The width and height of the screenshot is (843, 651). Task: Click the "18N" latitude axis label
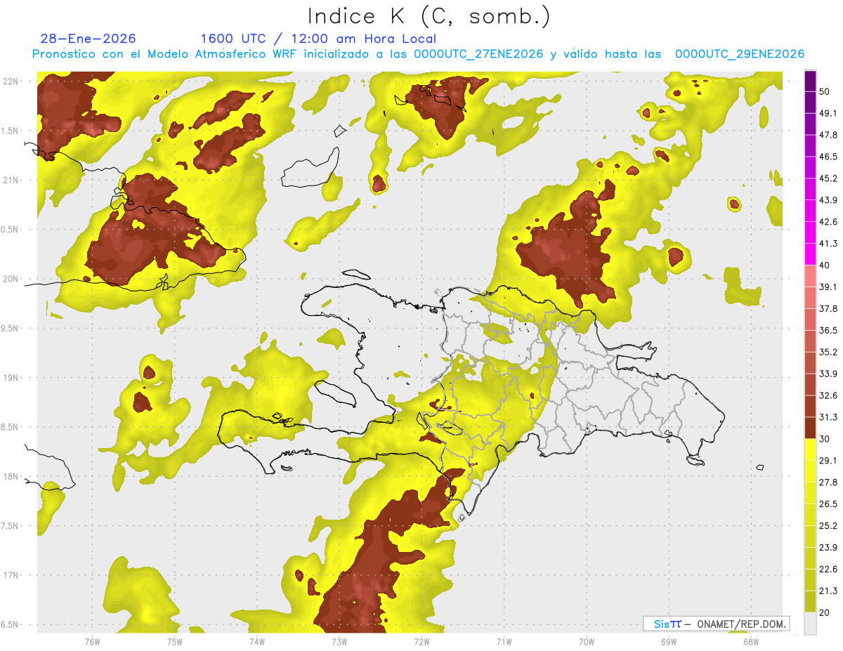tap(11, 477)
